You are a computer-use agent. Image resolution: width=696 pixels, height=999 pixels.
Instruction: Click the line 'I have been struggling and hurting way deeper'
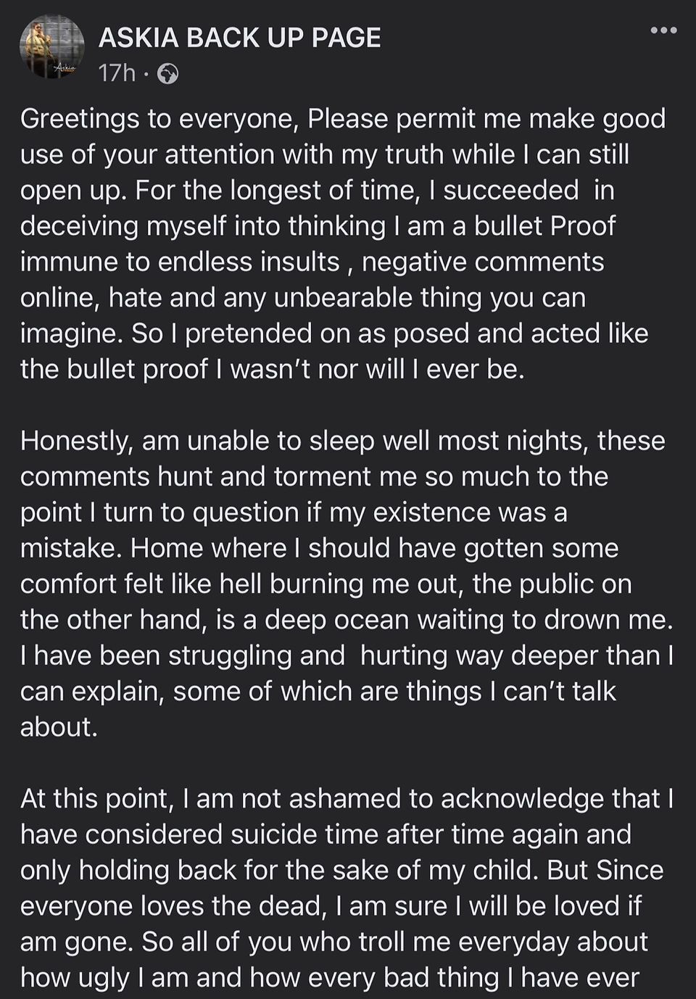347,655
